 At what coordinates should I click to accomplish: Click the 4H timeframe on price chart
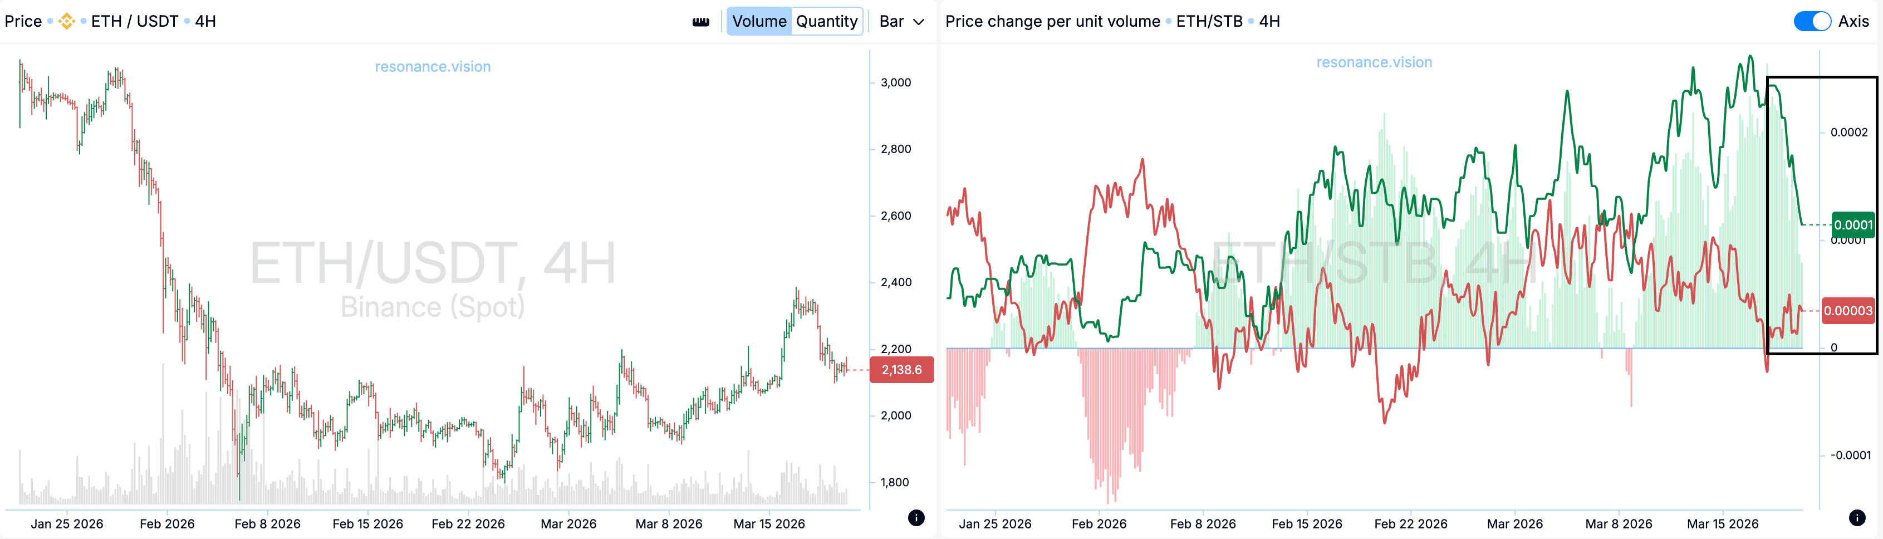pos(205,21)
